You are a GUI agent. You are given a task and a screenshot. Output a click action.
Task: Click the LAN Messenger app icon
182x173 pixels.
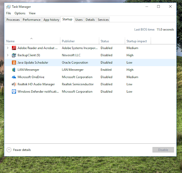tap(14, 70)
